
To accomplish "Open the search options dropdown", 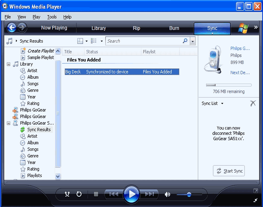I will coord(193,41).
